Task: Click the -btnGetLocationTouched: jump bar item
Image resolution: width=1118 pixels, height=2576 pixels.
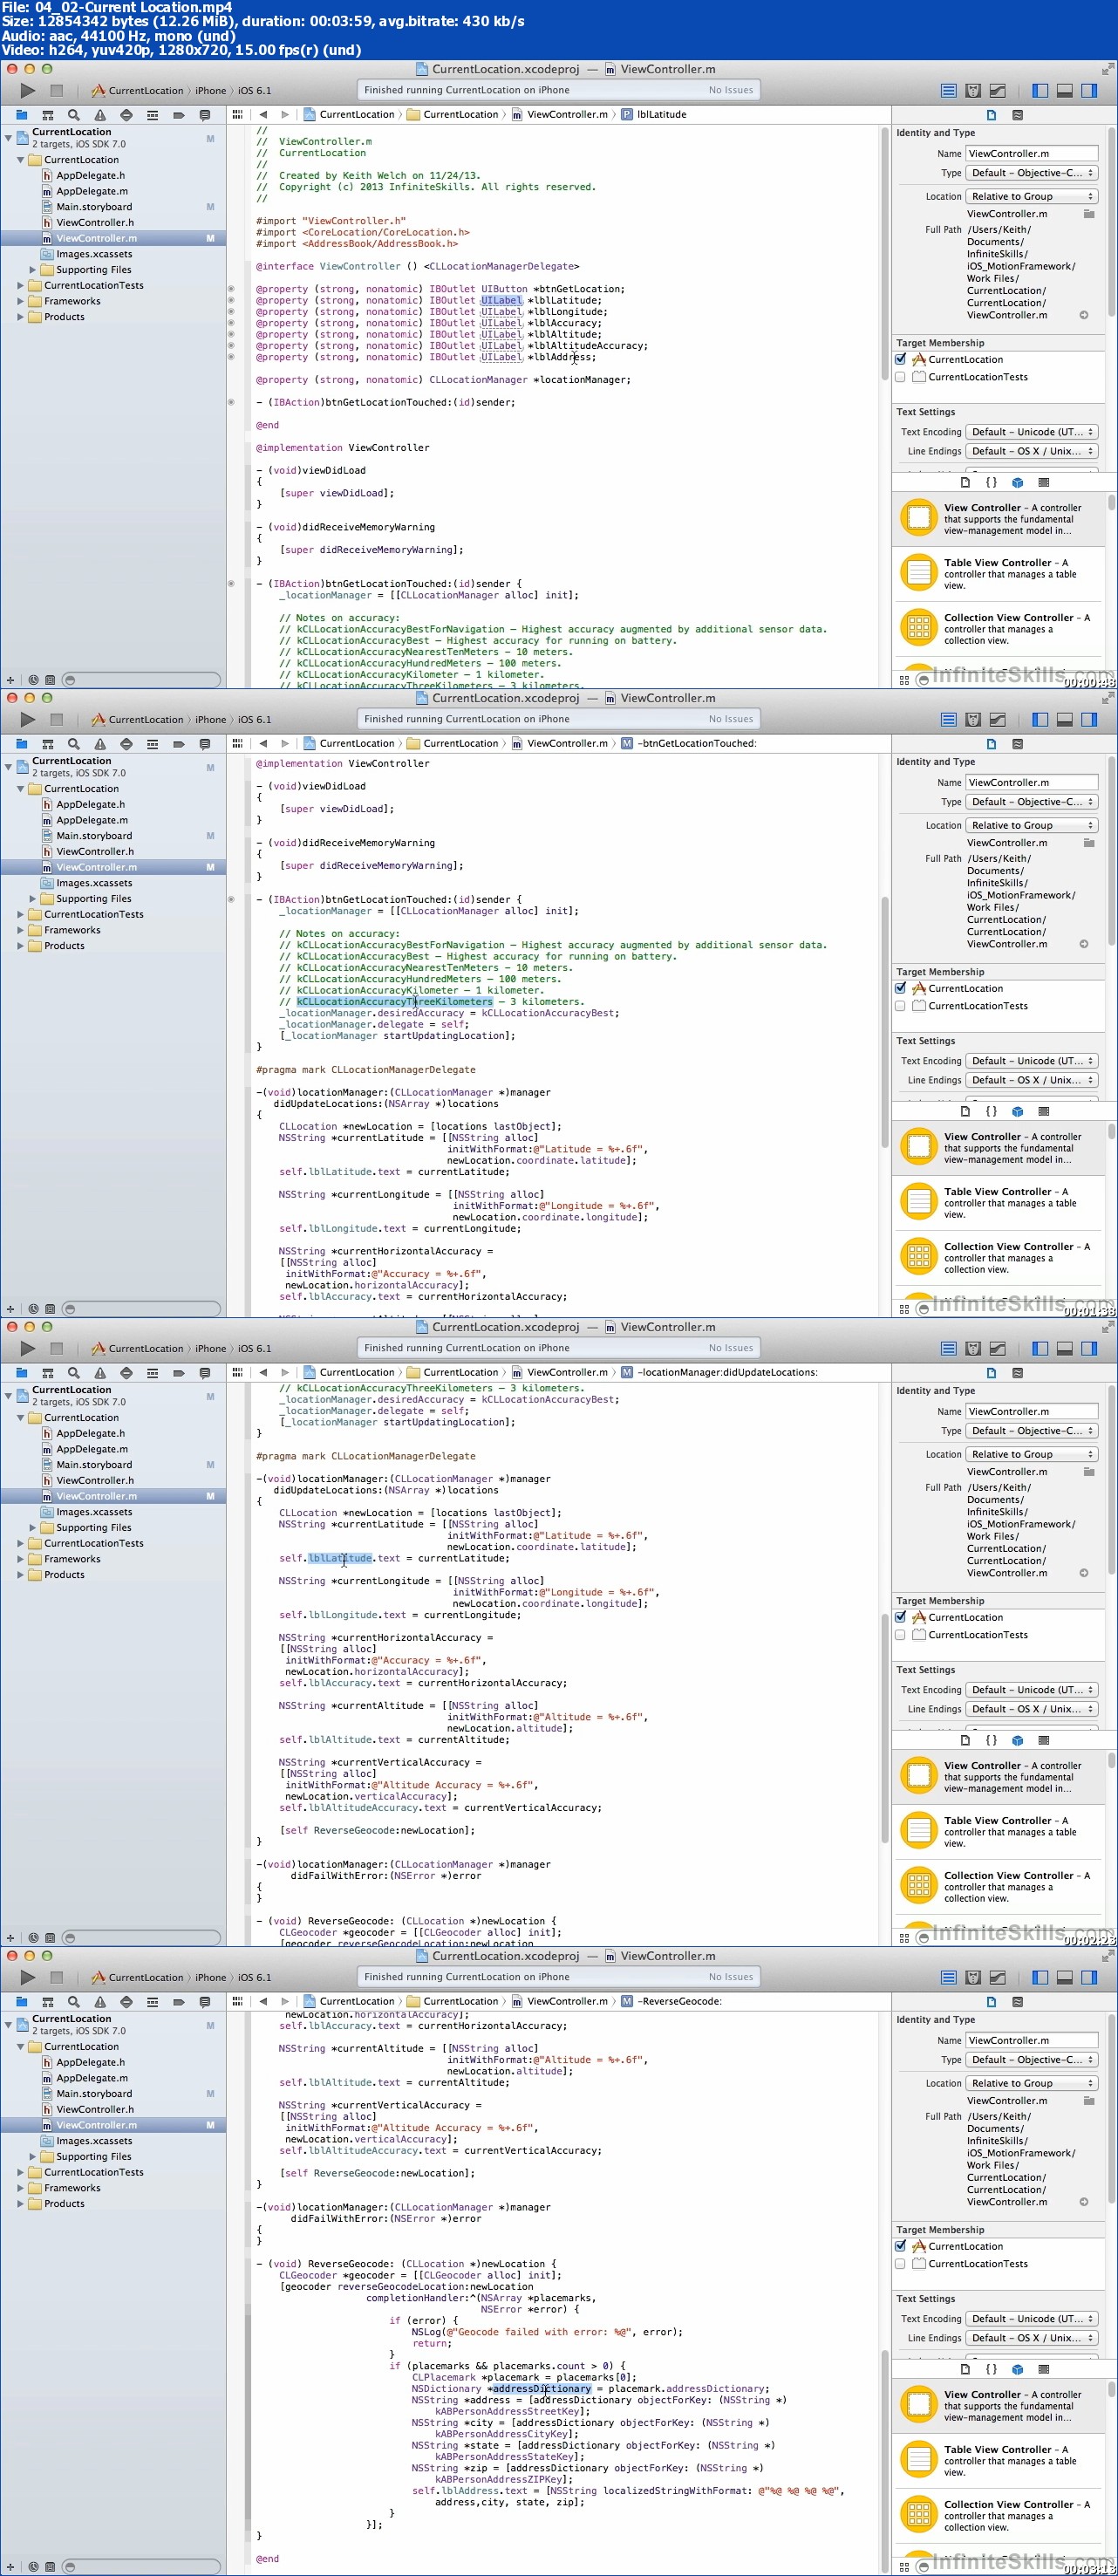Action: [x=689, y=744]
